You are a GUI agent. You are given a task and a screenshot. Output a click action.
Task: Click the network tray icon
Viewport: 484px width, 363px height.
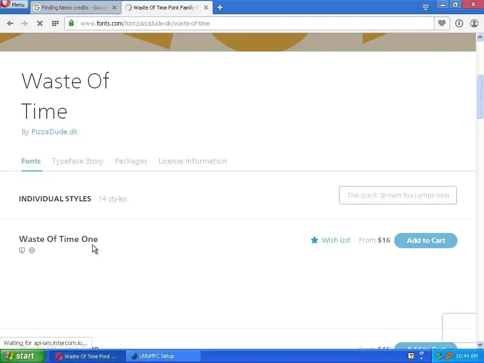[x=440, y=356]
